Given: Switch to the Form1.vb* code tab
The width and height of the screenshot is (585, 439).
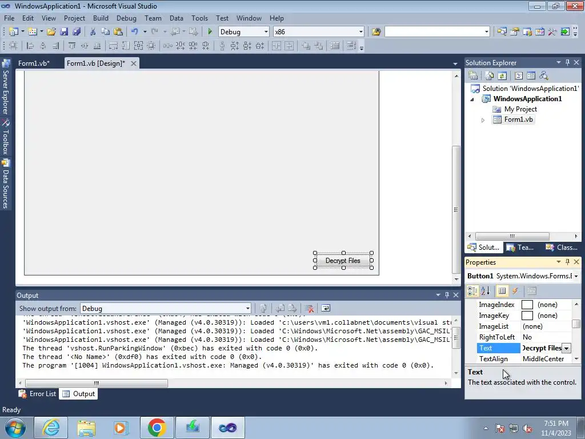Looking at the screenshot, I should point(34,63).
